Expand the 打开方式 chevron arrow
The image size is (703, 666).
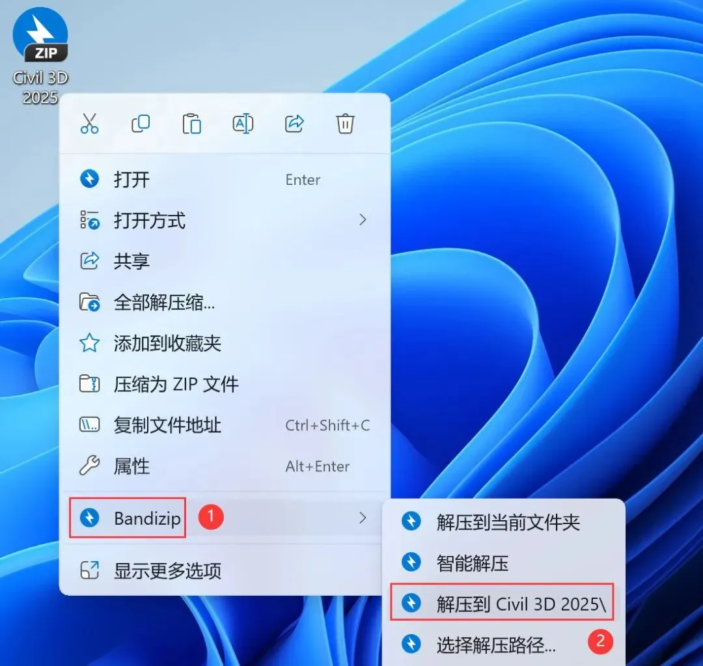click(363, 220)
